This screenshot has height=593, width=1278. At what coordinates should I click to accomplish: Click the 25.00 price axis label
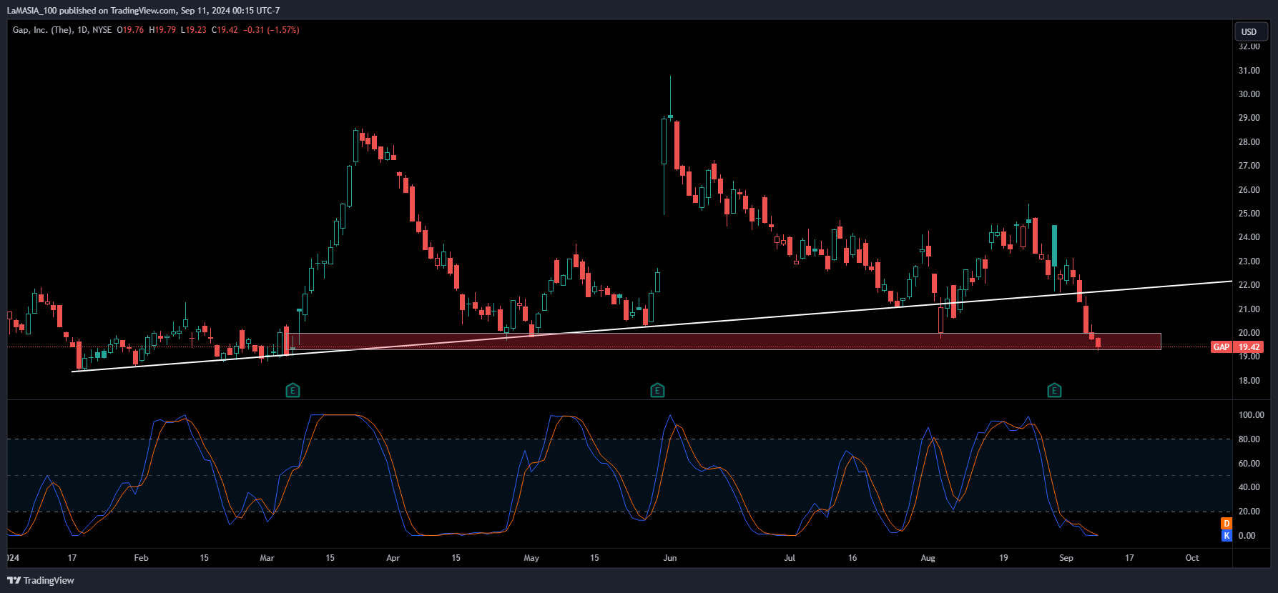1249,213
